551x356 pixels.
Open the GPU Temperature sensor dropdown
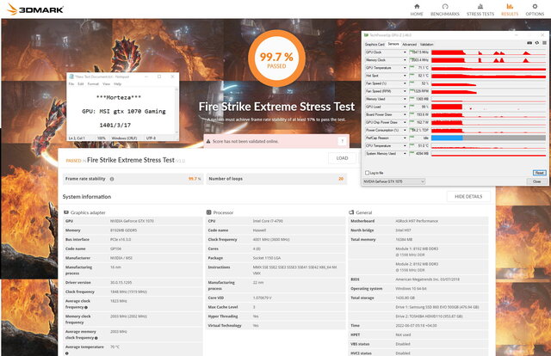(x=405, y=68)
